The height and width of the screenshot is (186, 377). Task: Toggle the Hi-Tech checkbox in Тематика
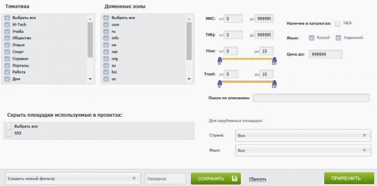pos(7,25)
